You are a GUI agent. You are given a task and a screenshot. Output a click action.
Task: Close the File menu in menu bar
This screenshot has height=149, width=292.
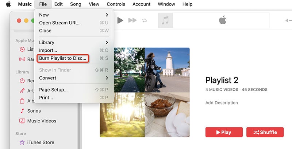click(43, 4)
